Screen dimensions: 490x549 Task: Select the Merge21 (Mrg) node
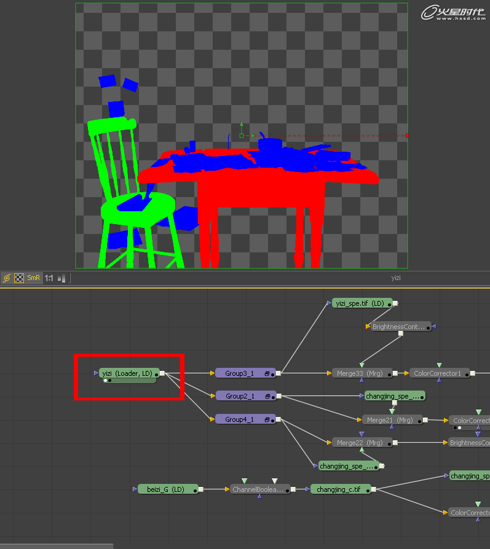(392, 420)
